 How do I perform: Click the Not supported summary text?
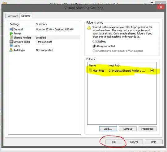[45, 50]
